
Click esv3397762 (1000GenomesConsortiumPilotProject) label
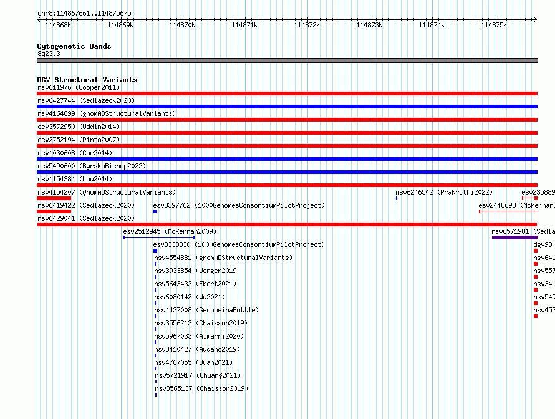[x=239, y=205]
